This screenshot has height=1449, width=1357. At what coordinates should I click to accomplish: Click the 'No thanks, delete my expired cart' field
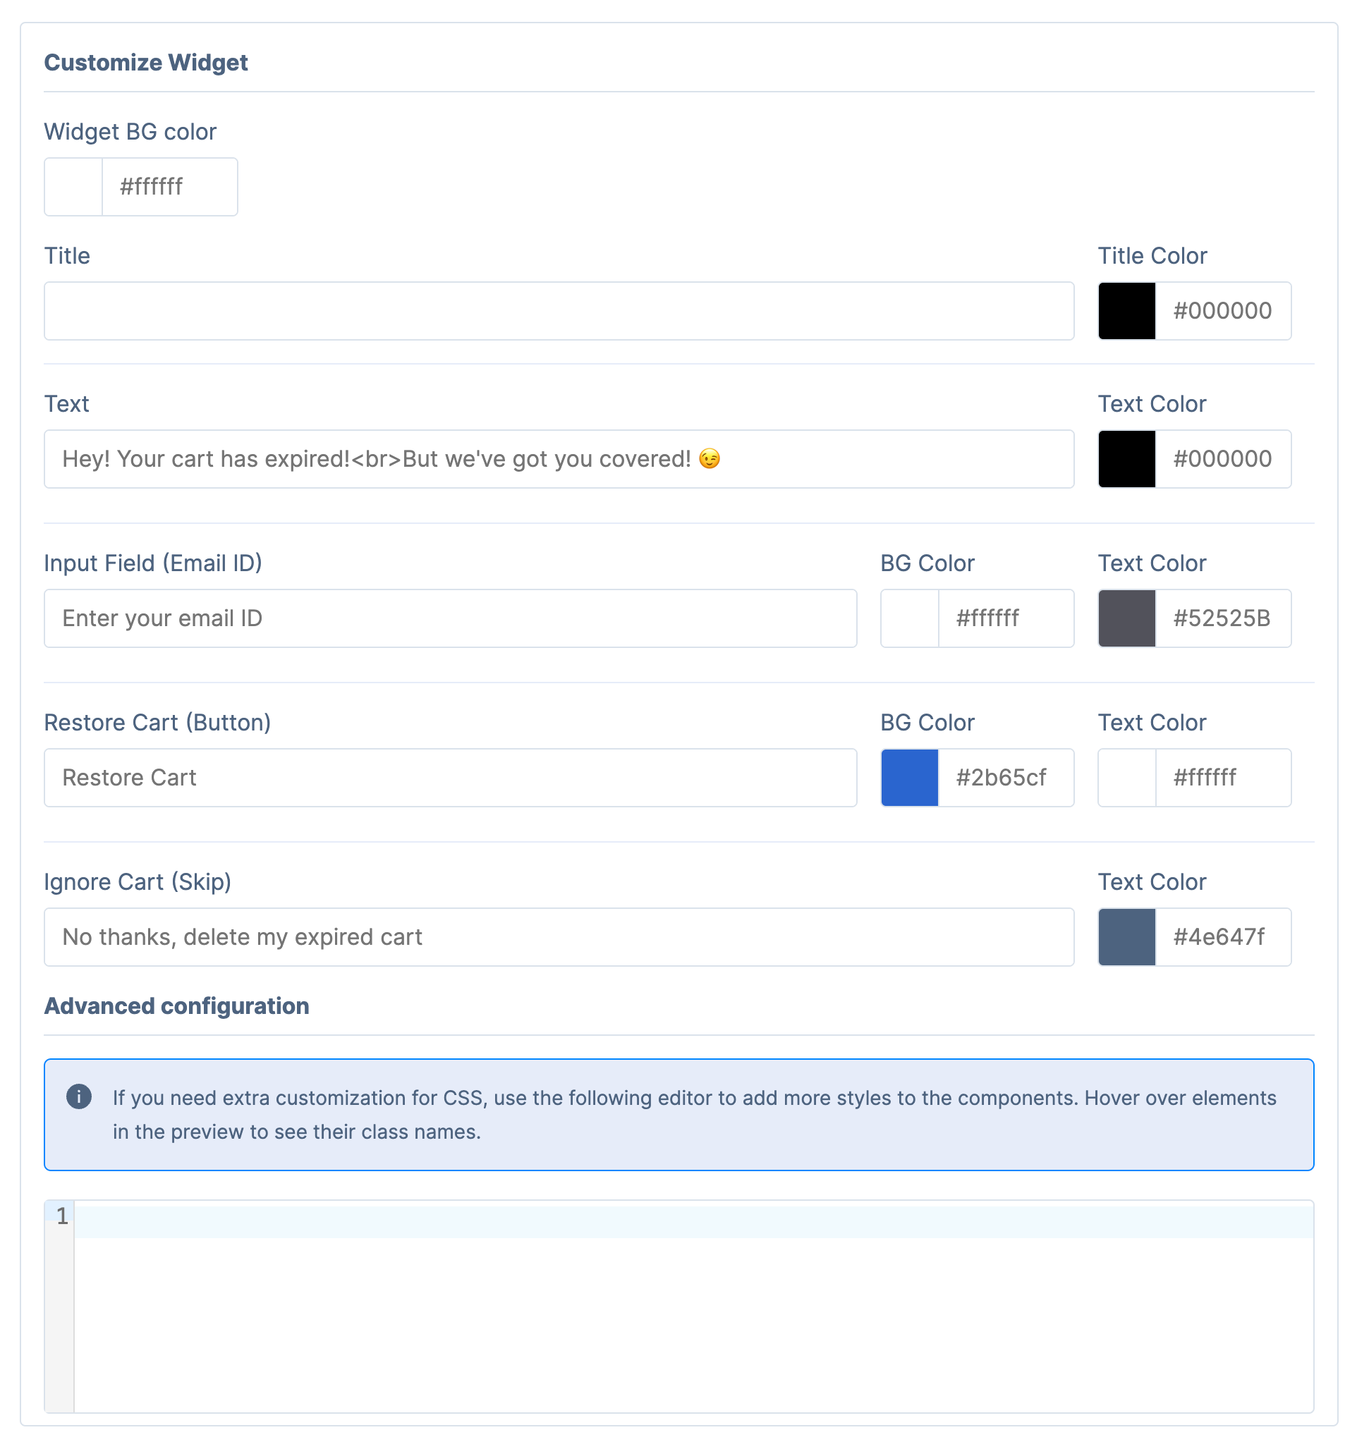coord(559,936)
